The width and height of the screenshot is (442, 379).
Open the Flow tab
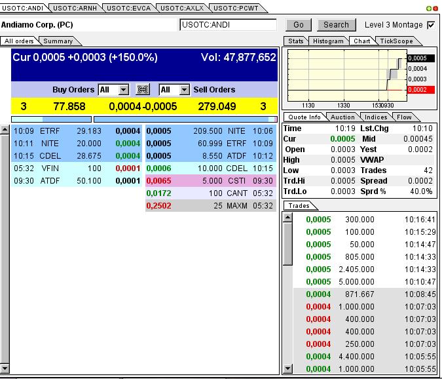pyautogui.click(x=404, y=117)
